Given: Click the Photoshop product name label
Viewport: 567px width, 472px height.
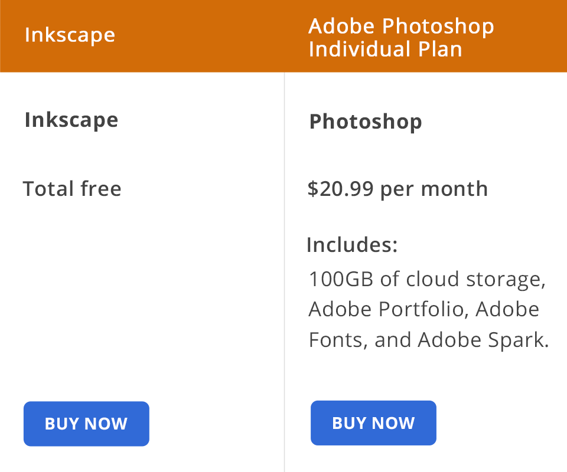Looking at the screenshot, I should (x=364, y=122).
